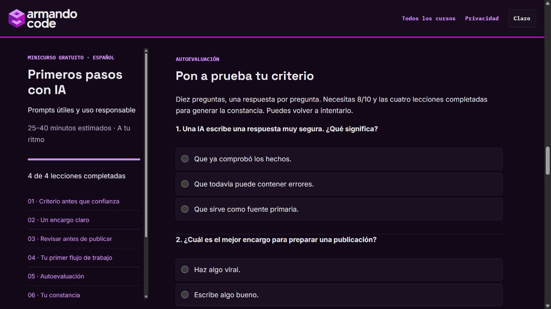Click question 2 about the best encargo
This screenshot has width=551, height=309.
coord(276,239)
